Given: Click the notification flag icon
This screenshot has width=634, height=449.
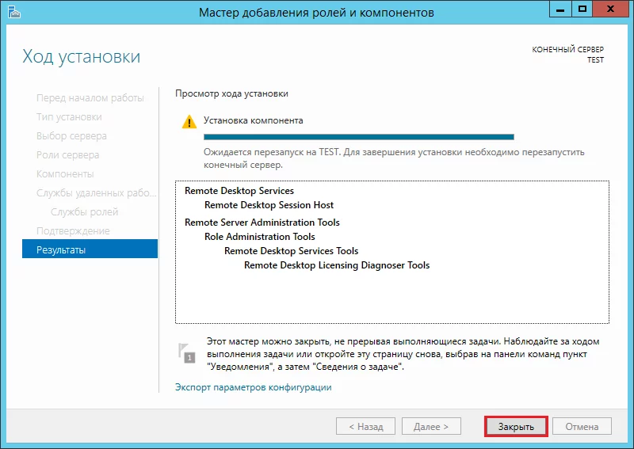Looking at the screenshot, I should [187, 352].
